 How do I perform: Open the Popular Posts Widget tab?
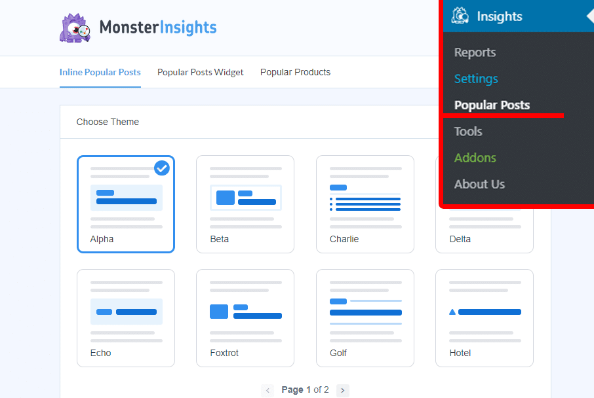click(200, 72)
